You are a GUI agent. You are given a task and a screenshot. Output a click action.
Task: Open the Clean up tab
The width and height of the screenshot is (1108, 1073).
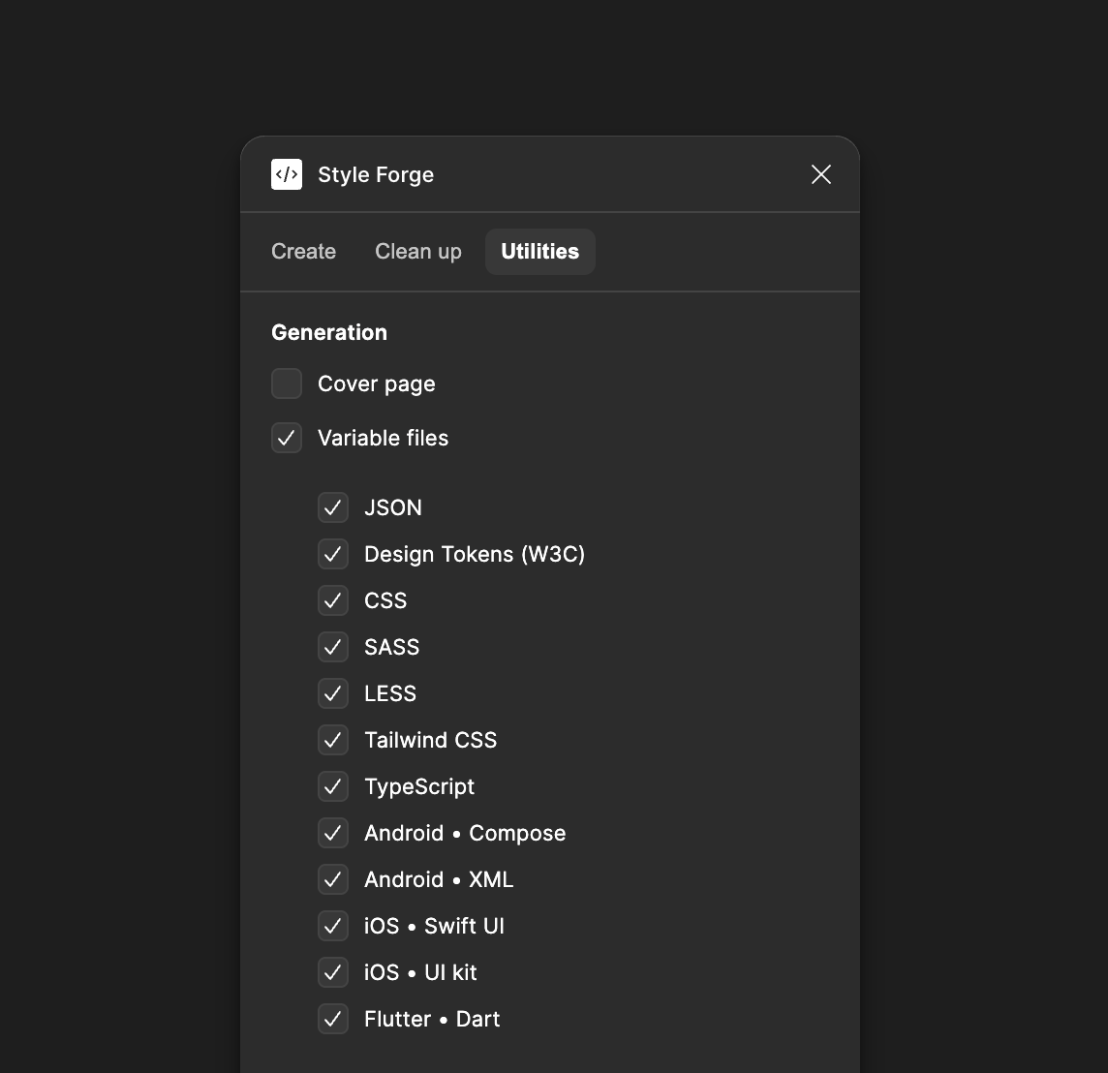(418, 252)
